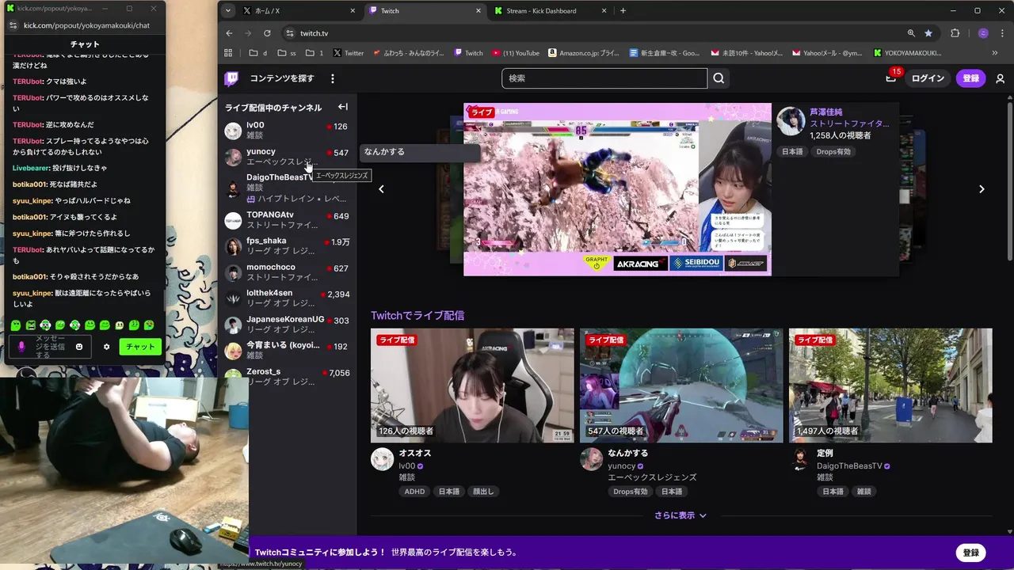1014x570 pixels.
Task: Click the 芦澤佳純 streamer name link
Action: 826,112
